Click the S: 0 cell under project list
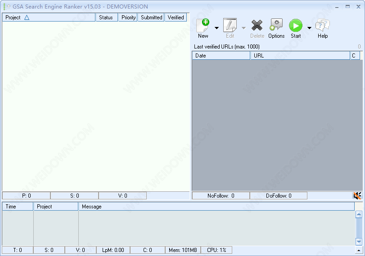The height and width of the screenshot is (256, 365). pos(75,196)
